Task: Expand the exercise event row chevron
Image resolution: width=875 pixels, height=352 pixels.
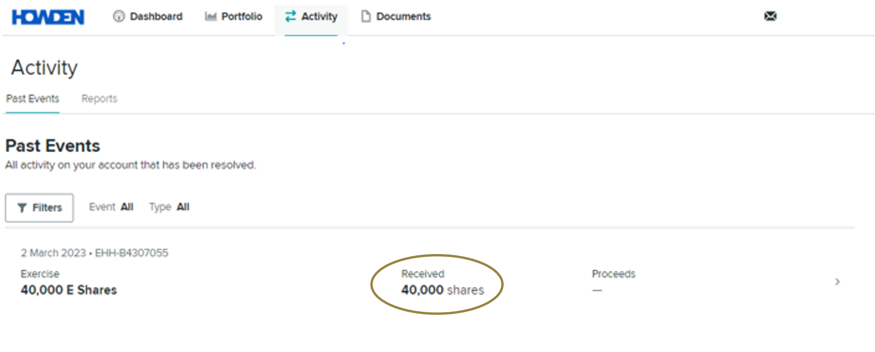Action: click(837, 282)
